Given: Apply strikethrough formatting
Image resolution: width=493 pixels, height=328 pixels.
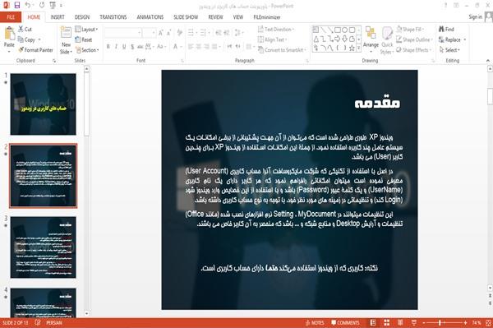Looking at the screenshot, I should [141, 47].
